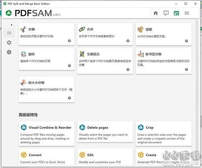202x168 pixels.
Task: Open the Edit title text
Action: 90,155
